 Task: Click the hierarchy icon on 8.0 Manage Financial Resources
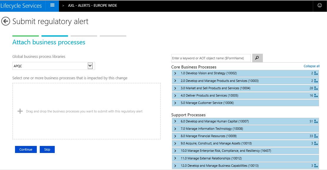click(x=316, y=136)
